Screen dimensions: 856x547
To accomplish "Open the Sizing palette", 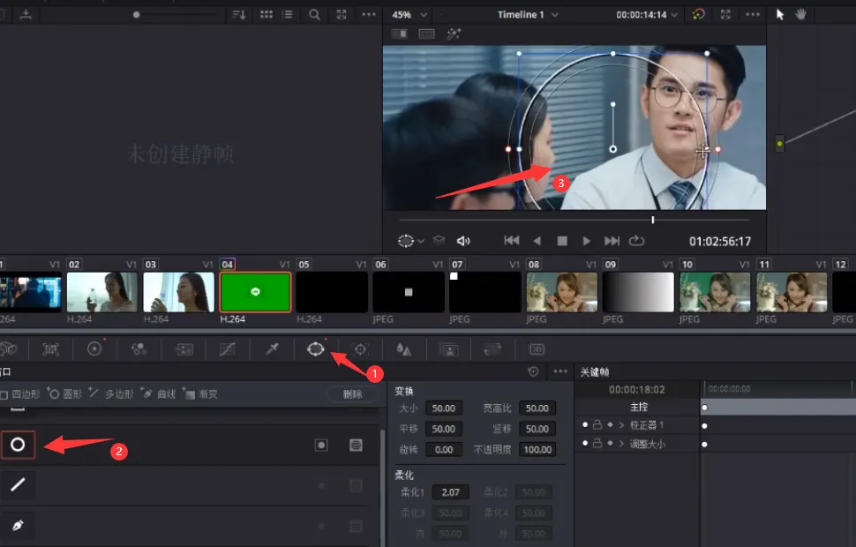I will (492, 349).
